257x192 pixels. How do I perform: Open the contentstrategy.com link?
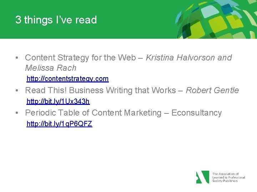[67, 79]
